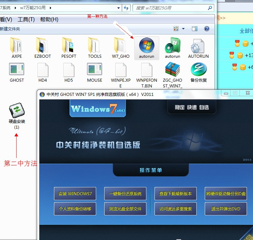
Task: Click the 浏览光盘全部文件 button
Action: click(x=125, y=209)
